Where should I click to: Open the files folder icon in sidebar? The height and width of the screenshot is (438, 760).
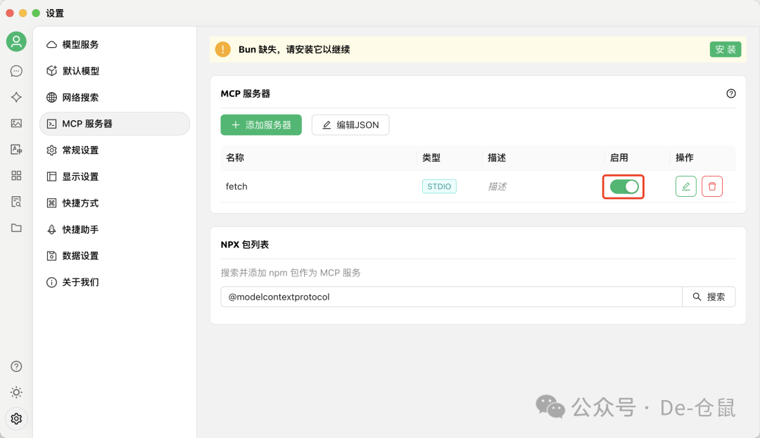[16, 228]
